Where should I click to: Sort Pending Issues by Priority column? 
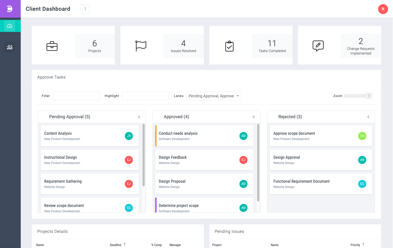(x=355, y=245)
